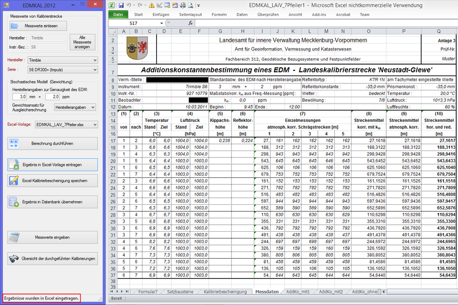Click the formula bar input area

click(326, 23)
